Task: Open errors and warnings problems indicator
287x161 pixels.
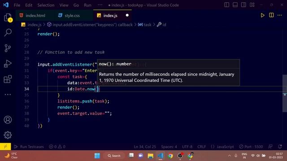Action: pos(57,147)
